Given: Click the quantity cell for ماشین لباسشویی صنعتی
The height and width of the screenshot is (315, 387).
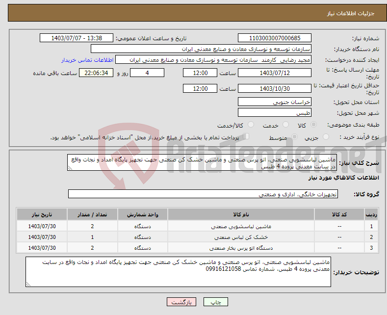Looking at the screenshot, I should pyautogui.click(x=92, y=226).
